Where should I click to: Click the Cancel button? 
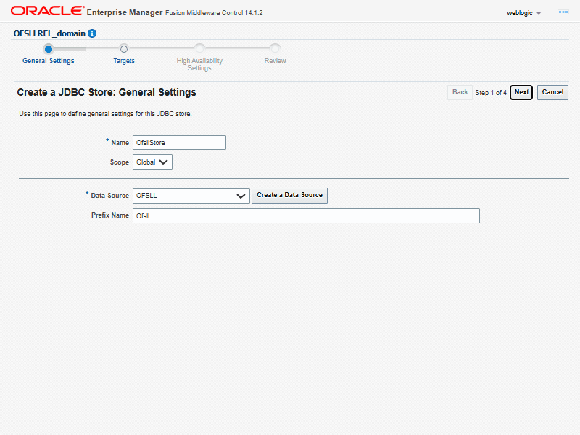pos(552,92)
